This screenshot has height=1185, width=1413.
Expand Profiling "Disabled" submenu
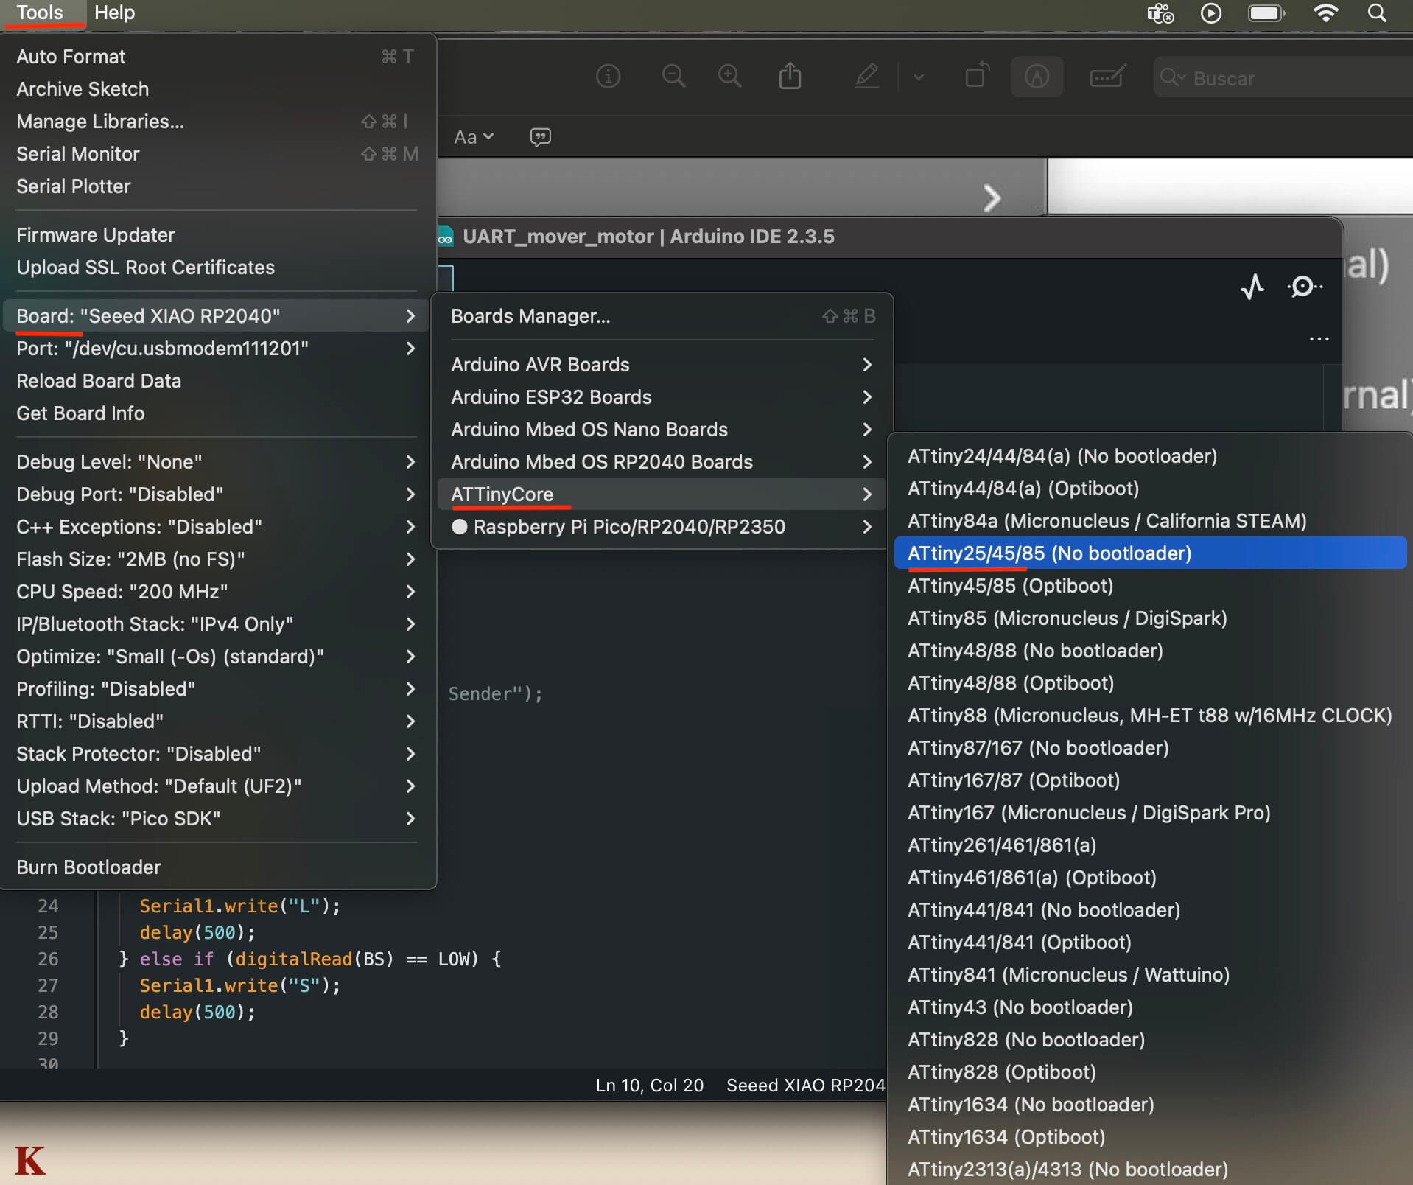(218, 689)
